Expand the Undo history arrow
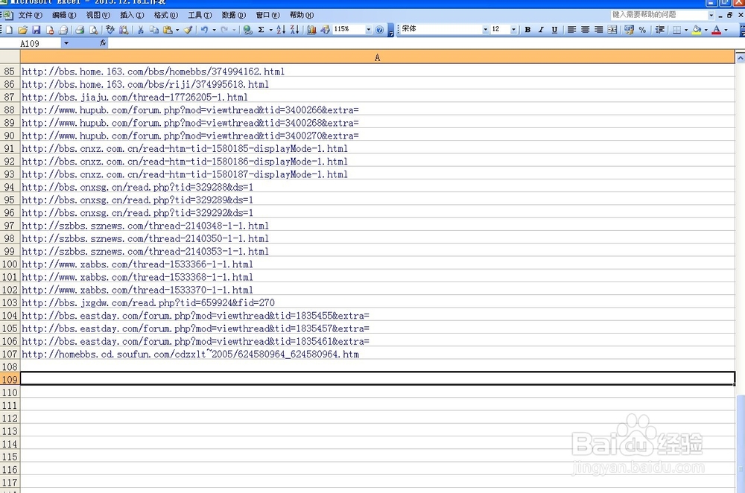Image resolution: width=745 pixels, height=493 pixels. coord(215,30)
